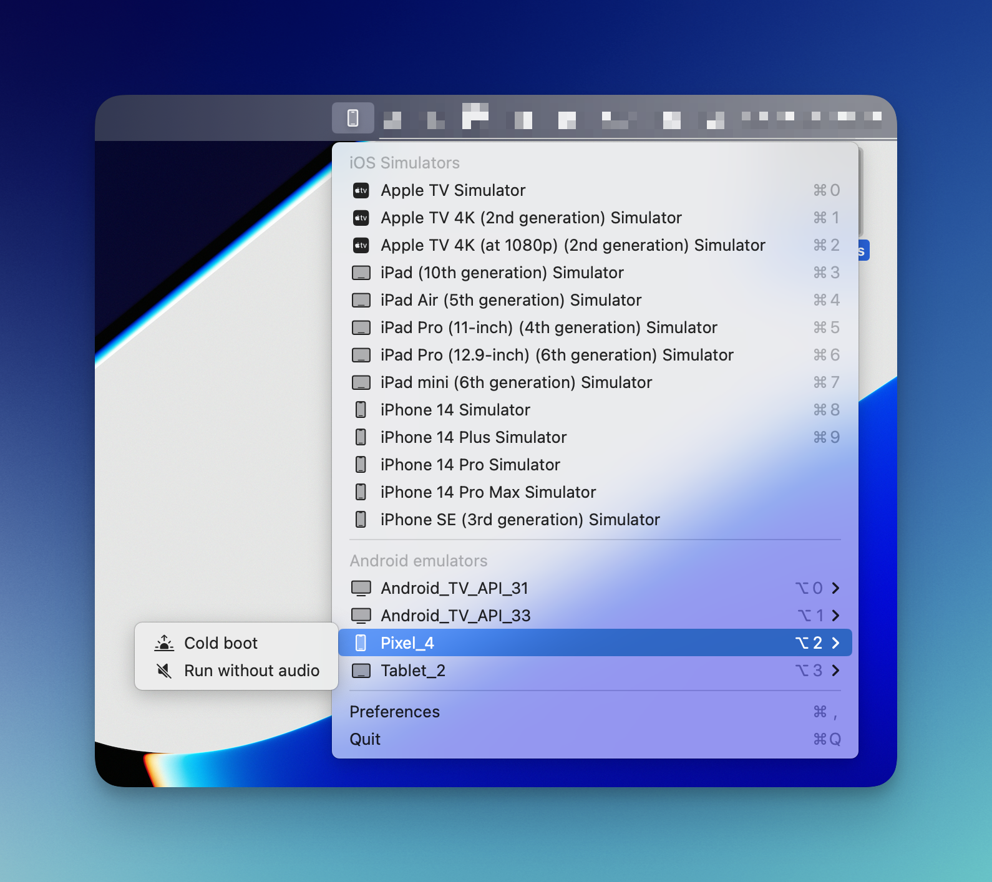The height and width of the screenshot is (882, 992).
Task: Click the phone menu bar icon
Action: (353, 118)
